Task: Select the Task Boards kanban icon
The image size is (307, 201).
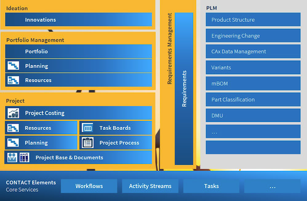Action: click(x=87, y=128)
